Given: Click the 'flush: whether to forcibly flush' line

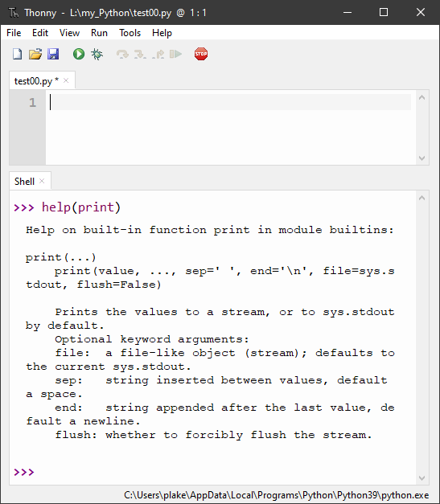Looking at the screenshot, I should coord(213,435).
